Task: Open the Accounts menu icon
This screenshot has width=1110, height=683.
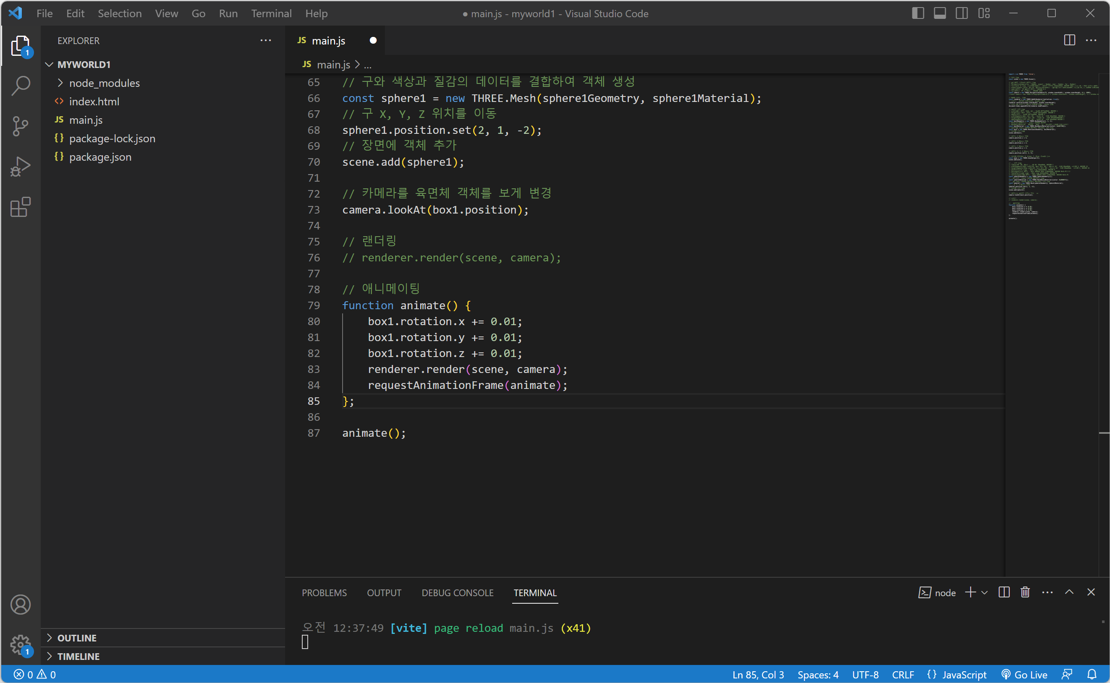Action: [20, 605]
